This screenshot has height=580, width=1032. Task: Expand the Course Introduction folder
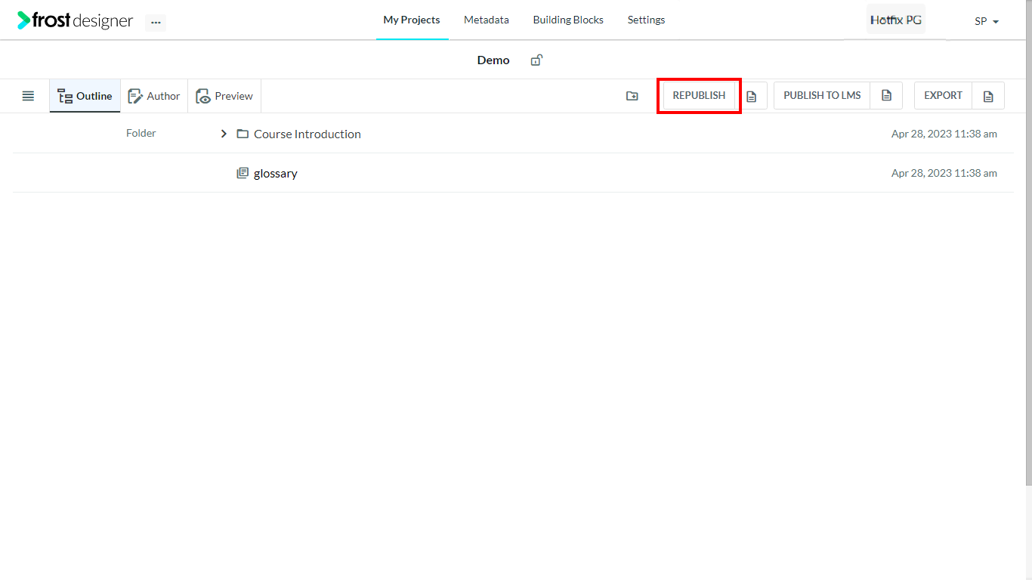pos(224,134)
